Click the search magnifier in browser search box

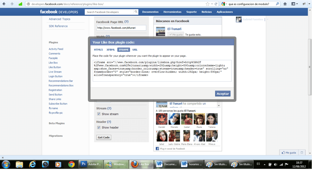point(277,4)
